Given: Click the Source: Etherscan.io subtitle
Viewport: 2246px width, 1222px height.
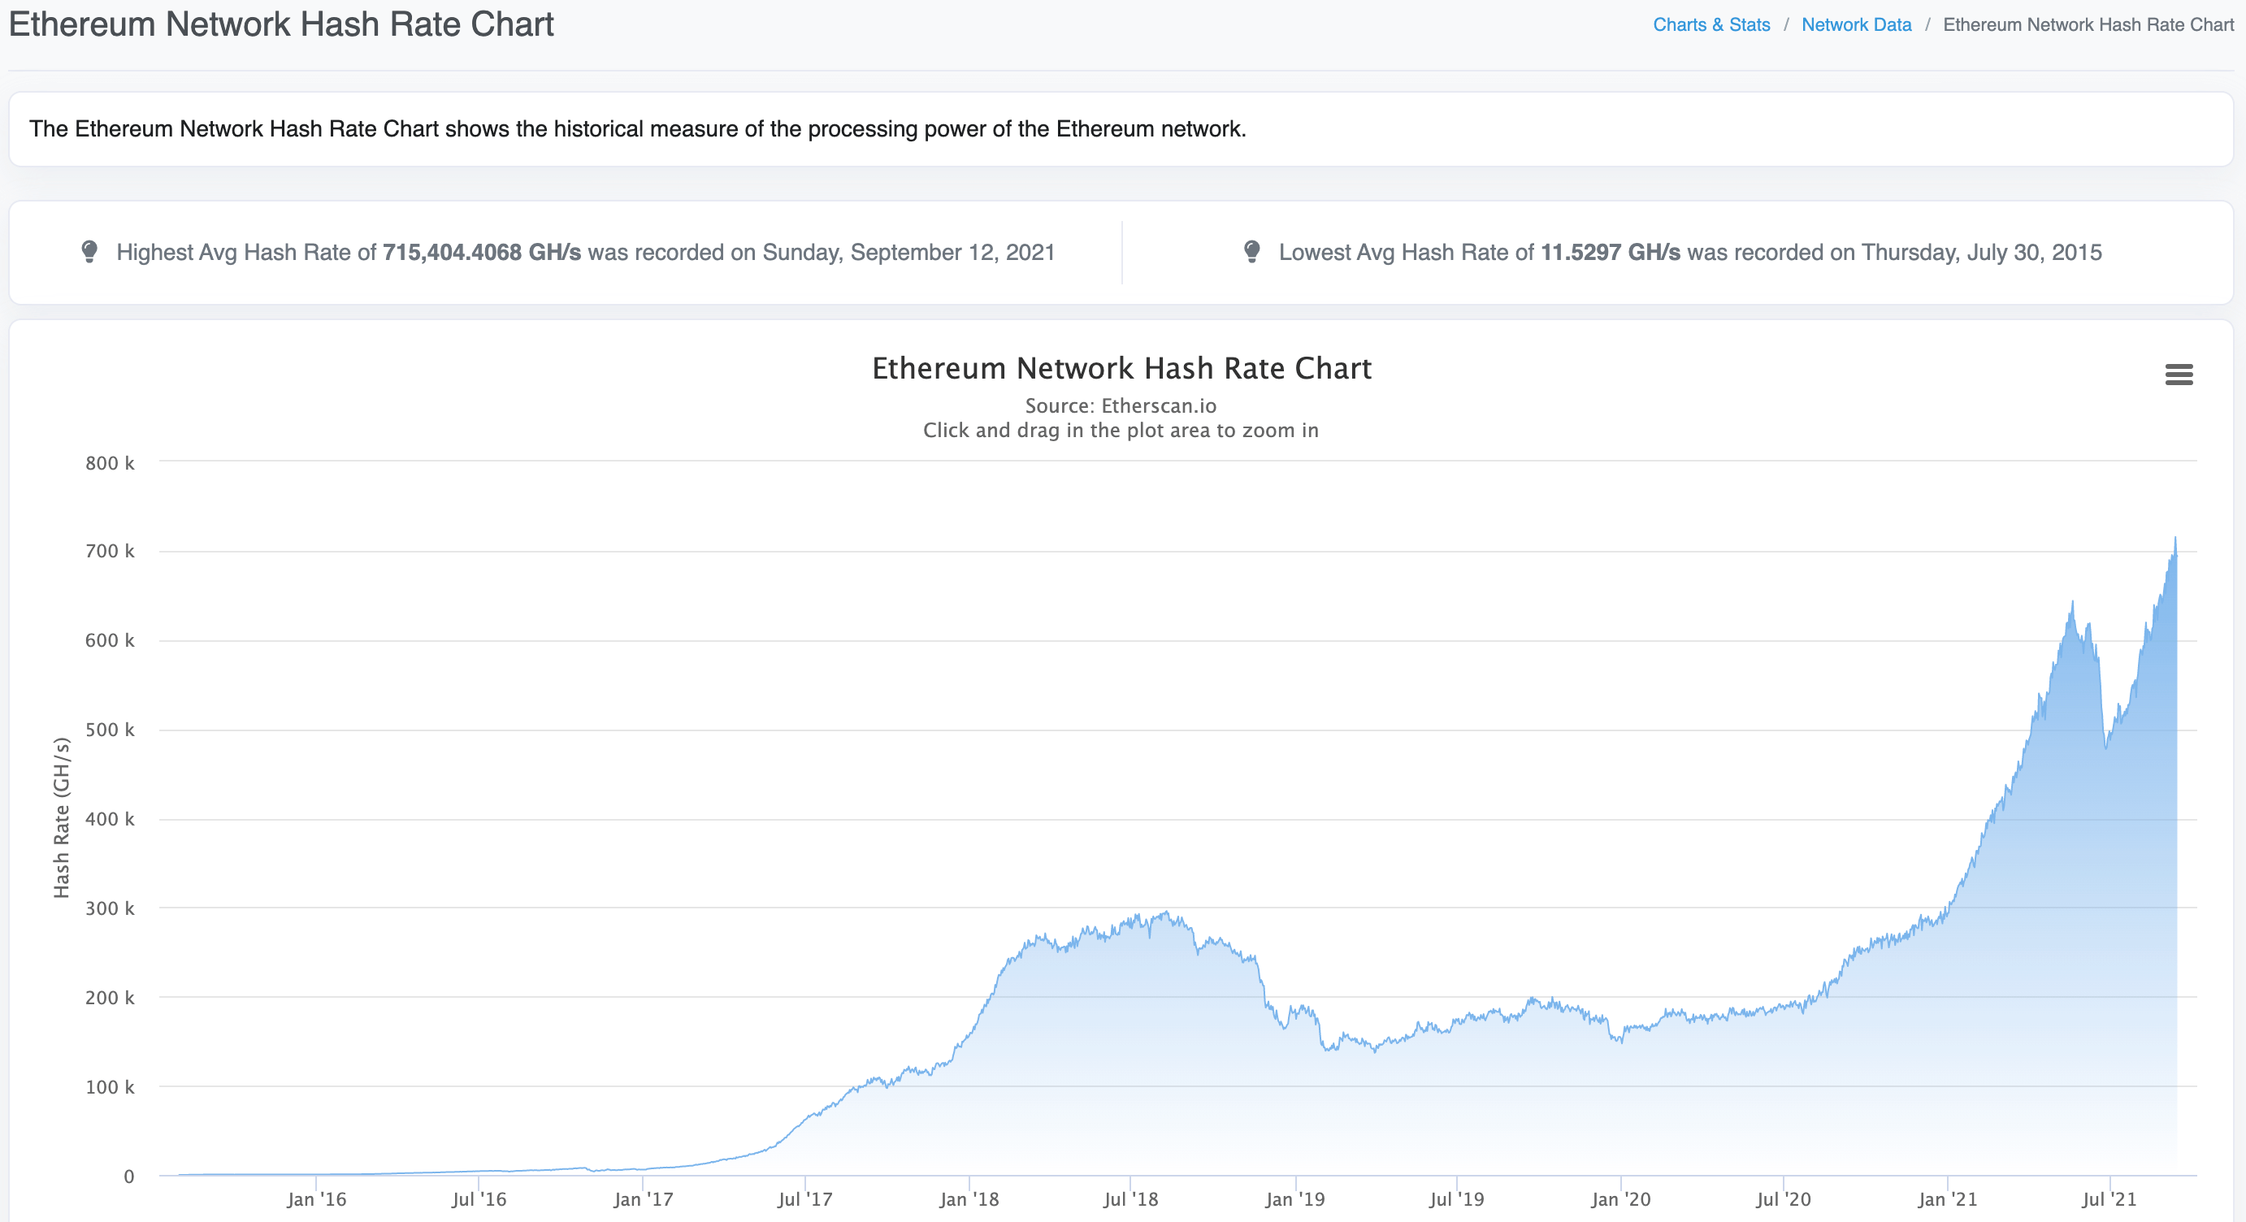Looking at the screenshot, I should (x=1121, y=405).
